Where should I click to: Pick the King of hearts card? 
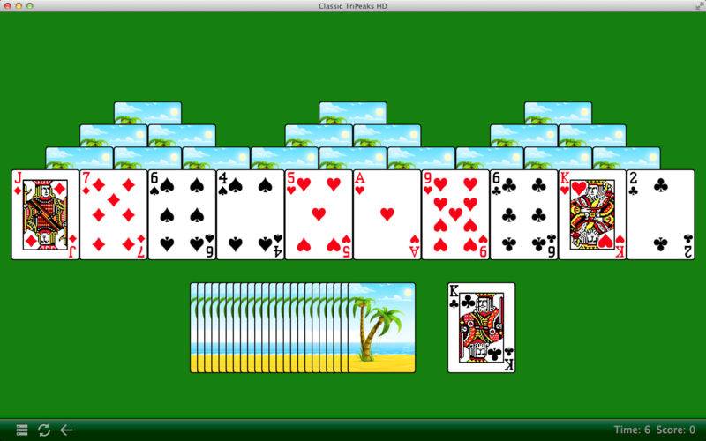(x=592, y=214)
